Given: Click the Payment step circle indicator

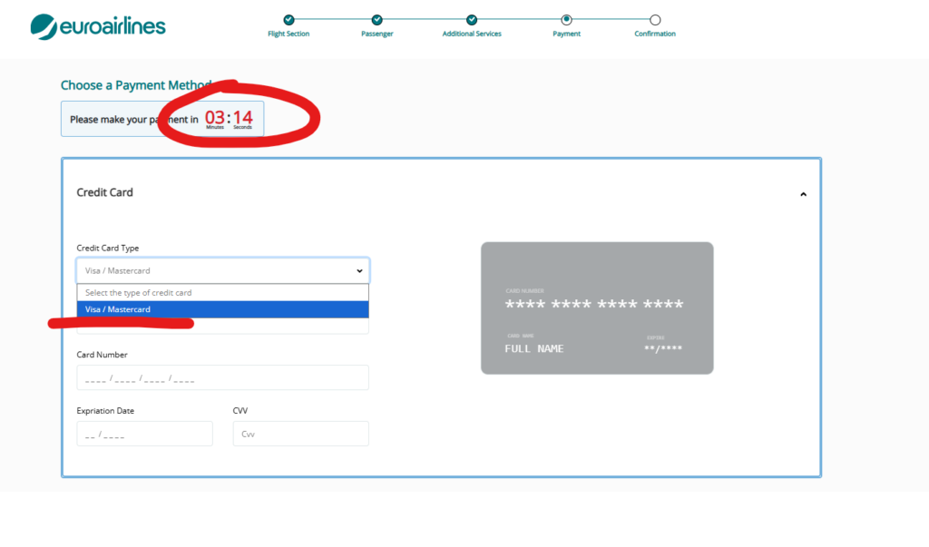Looking at the screenshot, I should coord(566,19).
